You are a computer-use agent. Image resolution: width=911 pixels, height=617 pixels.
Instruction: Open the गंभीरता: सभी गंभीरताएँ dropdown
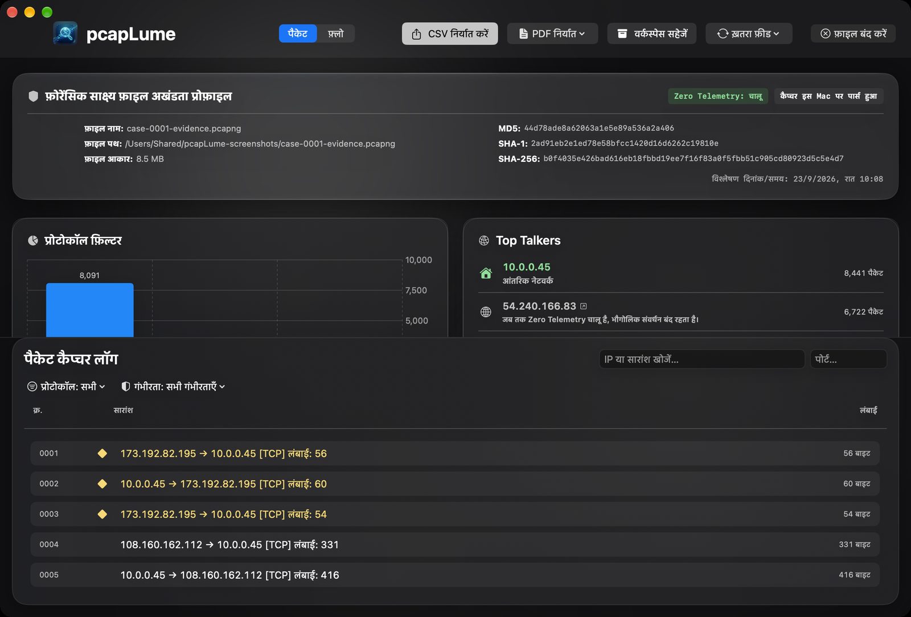[x=174, y=386]
